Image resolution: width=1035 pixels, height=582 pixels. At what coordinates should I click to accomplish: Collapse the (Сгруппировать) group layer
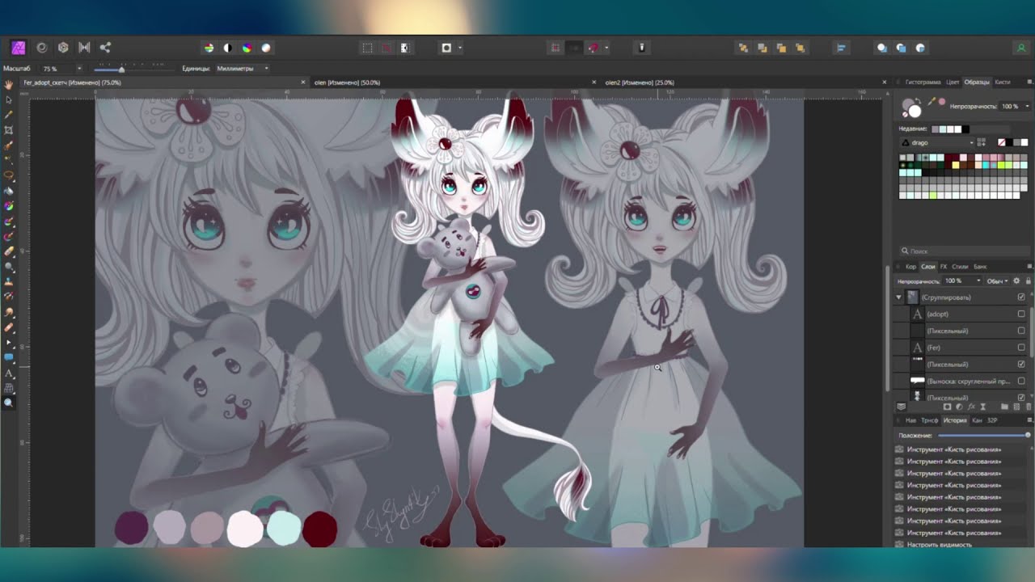tap(898, 297)
